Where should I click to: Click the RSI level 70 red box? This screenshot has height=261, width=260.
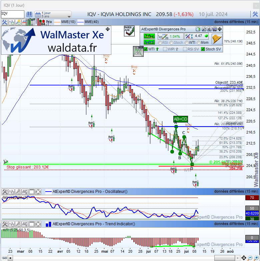tap(252, 198)
